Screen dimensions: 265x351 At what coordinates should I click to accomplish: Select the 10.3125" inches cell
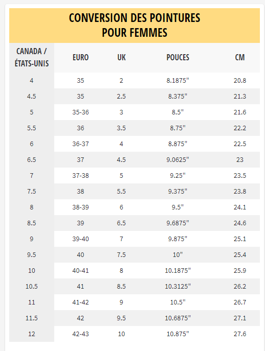[178, 287]
